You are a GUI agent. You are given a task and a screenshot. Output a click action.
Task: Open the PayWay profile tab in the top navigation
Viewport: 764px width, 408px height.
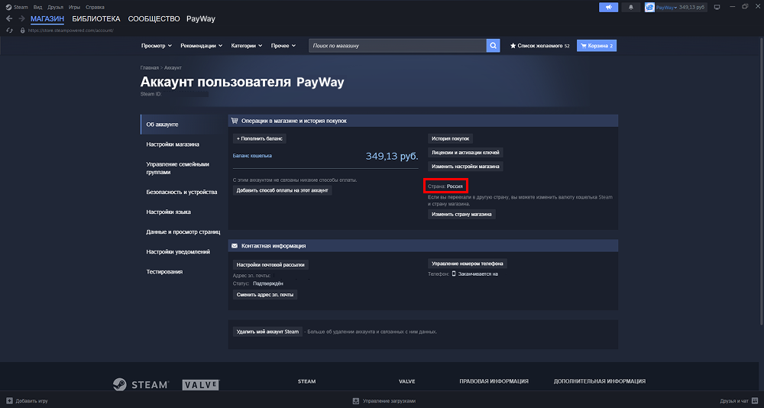(201, 19)
